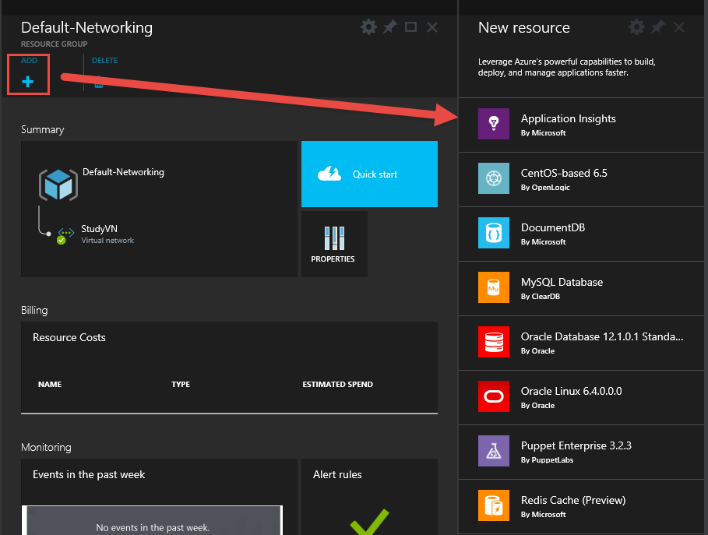Click the Monitoring section heading
The height and width of the screenshot is (535, 708).
(x=46, y=448)
